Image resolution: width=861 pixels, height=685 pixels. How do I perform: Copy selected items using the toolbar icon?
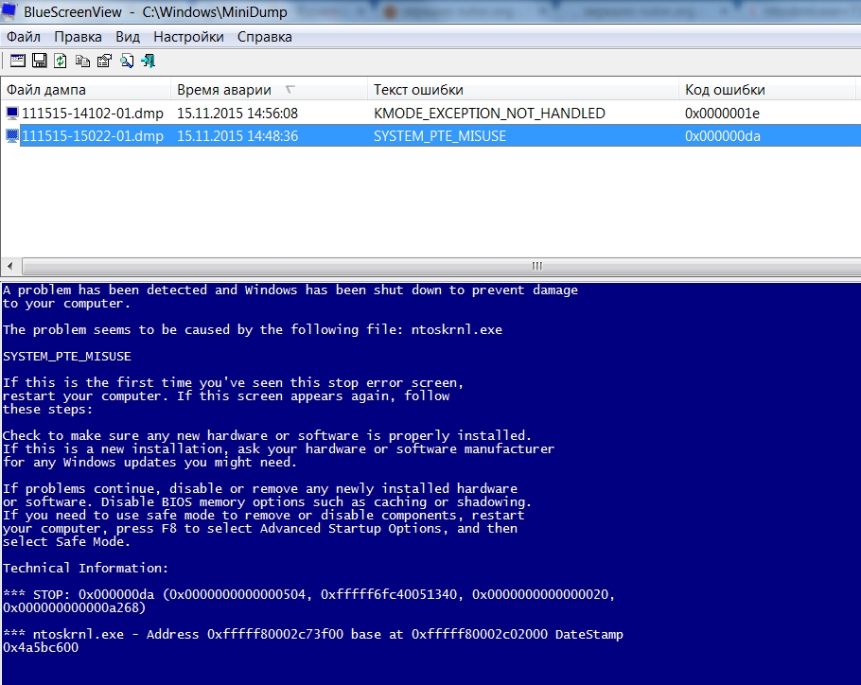click(x=83, y=61)
